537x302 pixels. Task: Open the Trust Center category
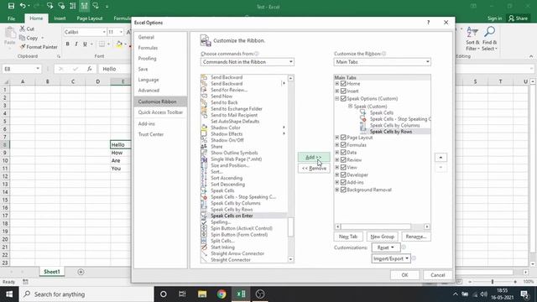[x=160, y=134]
